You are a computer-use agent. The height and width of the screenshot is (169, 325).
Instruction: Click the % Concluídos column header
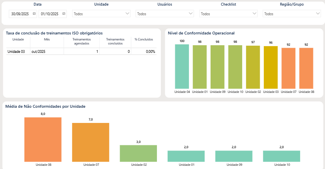[144, 40]
